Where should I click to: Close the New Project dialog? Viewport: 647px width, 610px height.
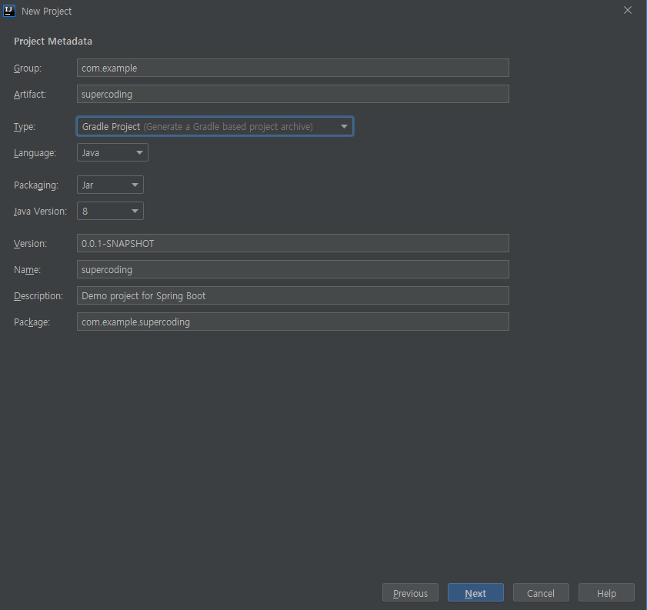(627, 10)
